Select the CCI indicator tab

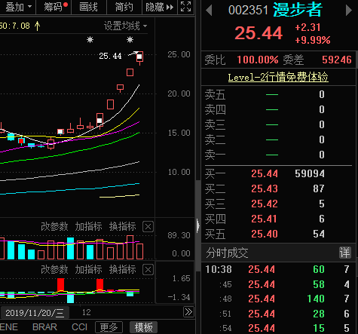[79, 327]
